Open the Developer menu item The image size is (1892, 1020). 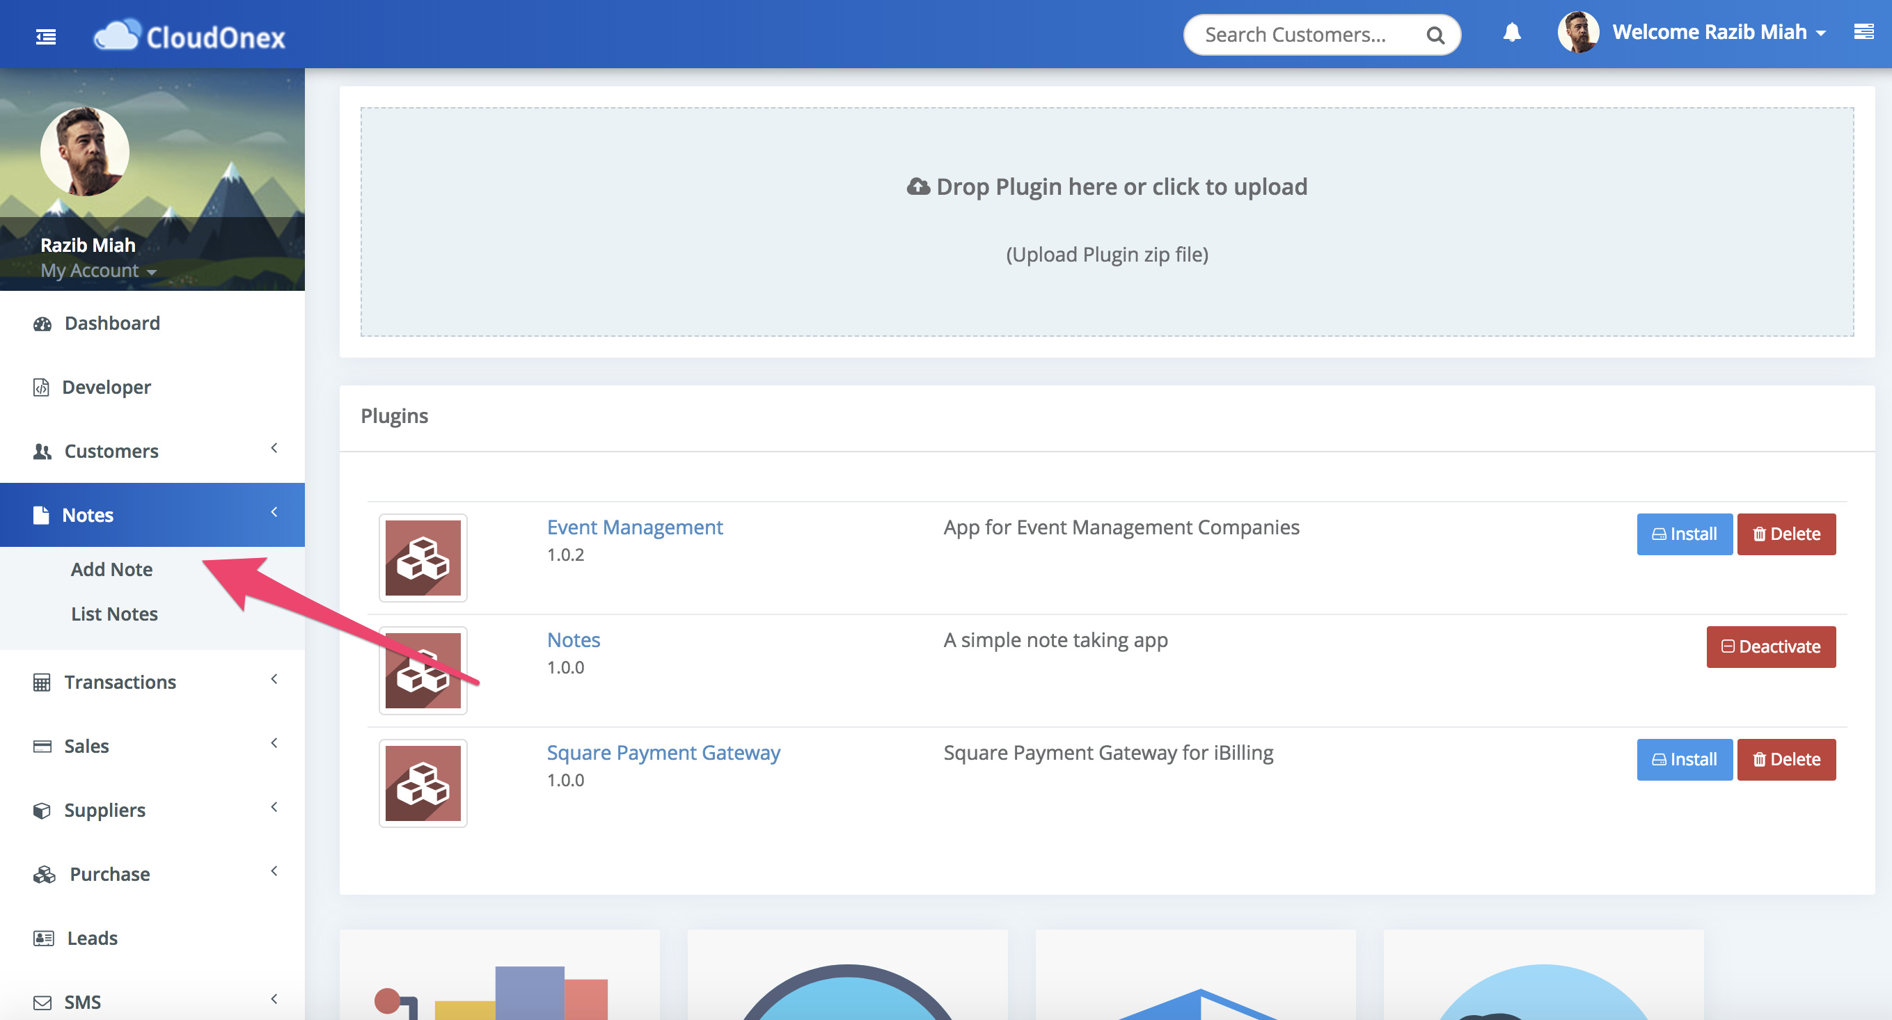(x=152, y=387)
